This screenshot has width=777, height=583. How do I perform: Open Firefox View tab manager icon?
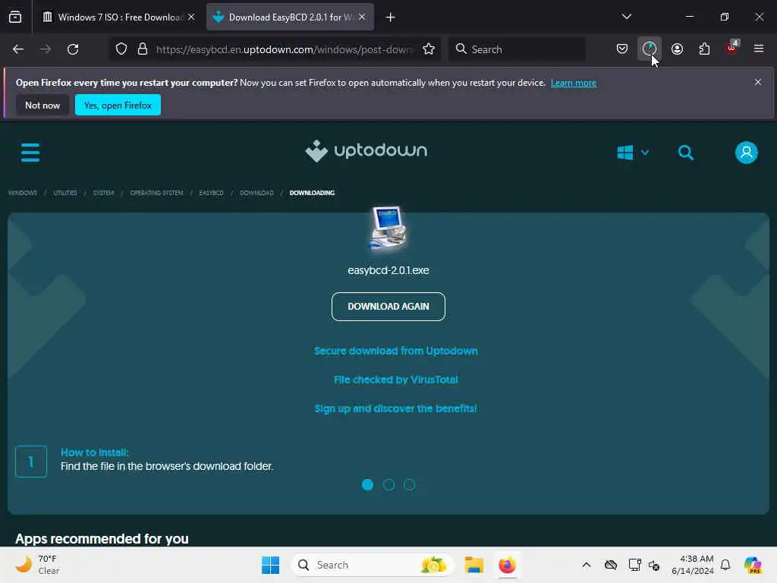coord(15,17)
